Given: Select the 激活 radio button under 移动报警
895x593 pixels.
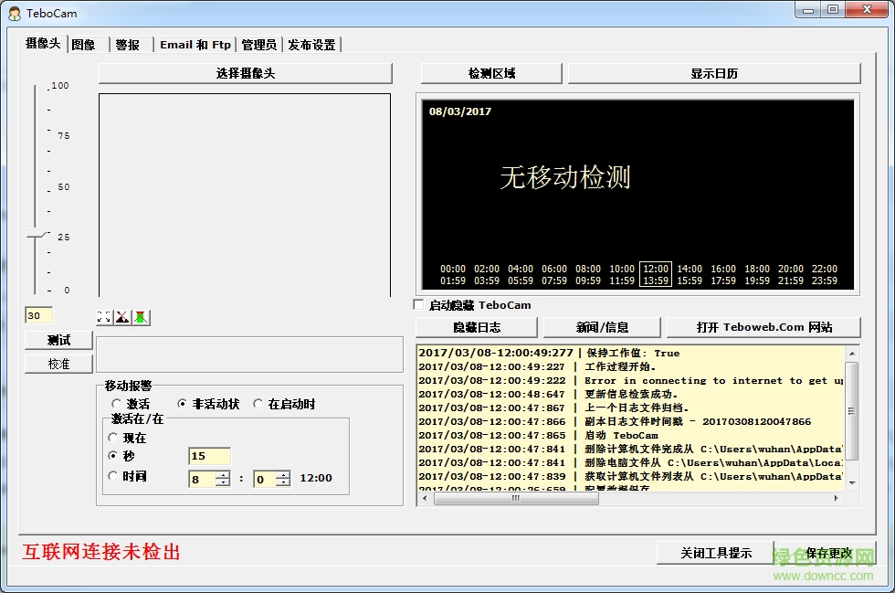Looking at the screenshot, I should [117, 403].
